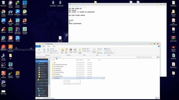179x100 pixels.
Task: Select Downloads in navigation pane
Action: pos(43,66)
